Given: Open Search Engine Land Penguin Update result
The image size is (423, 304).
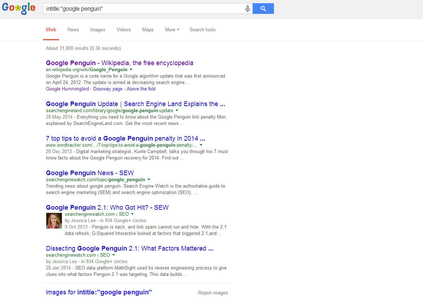Looking at the screenshot, I should (136, 104).
